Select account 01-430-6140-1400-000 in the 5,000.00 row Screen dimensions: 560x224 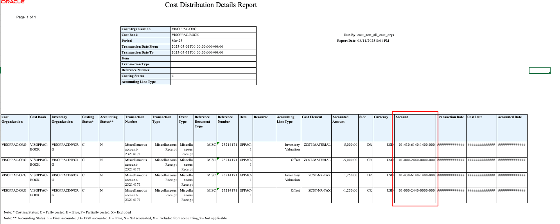pyautogui.click(x=415, y=149)
